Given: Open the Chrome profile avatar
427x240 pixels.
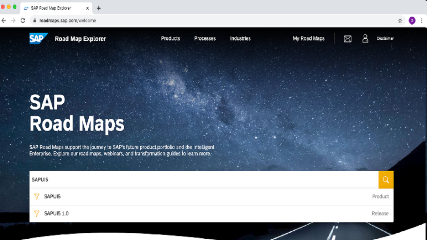Looking at the screenshot, I should tap(412, 21).
